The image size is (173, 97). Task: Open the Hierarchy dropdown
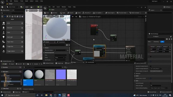[87, 13]
